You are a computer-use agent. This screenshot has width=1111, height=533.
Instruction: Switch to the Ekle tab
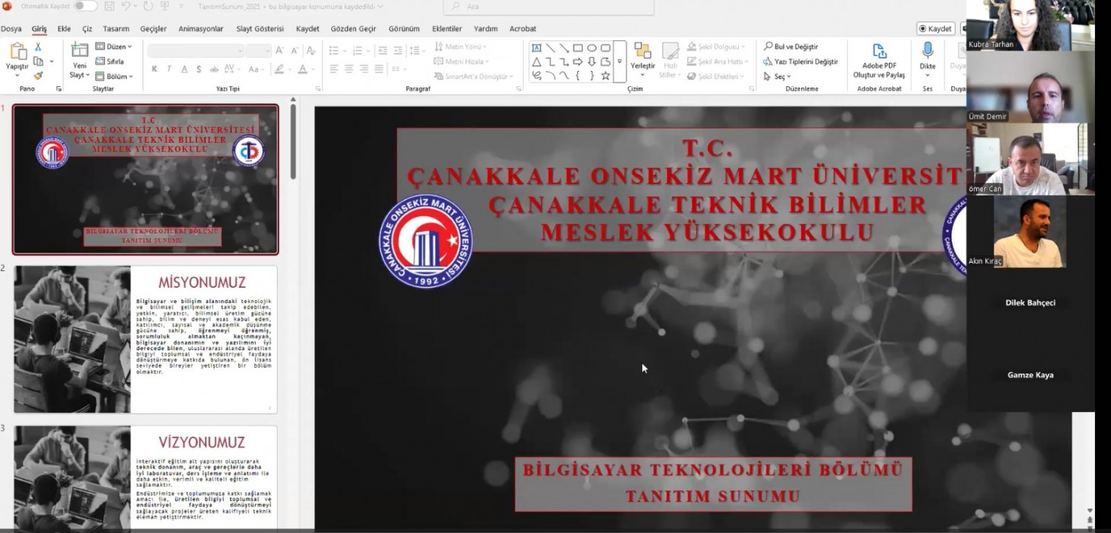64,29
